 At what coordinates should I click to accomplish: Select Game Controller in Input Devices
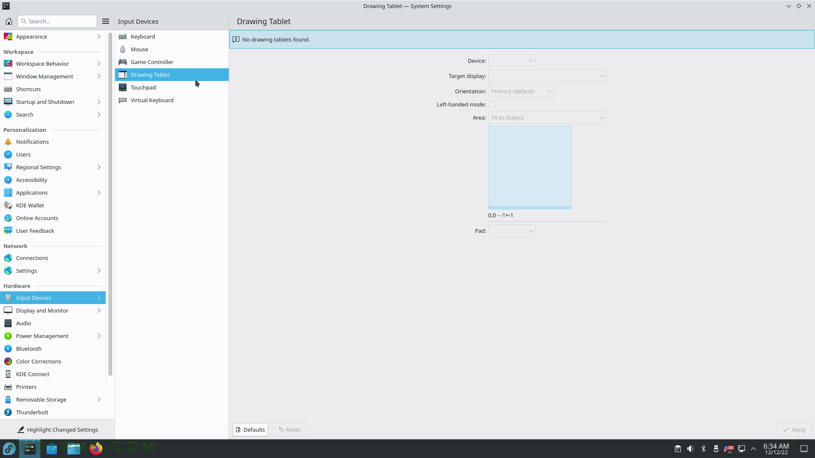pyautogui.click(x=172, y=62)
